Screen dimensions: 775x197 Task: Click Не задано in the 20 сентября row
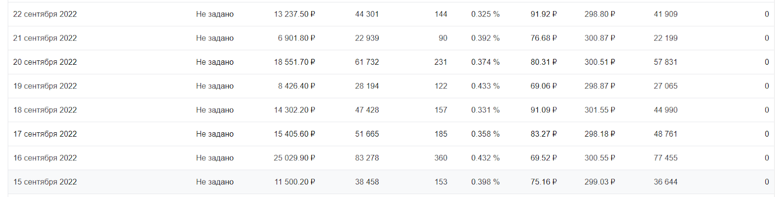pyautogui.click(x=215, y=62)
